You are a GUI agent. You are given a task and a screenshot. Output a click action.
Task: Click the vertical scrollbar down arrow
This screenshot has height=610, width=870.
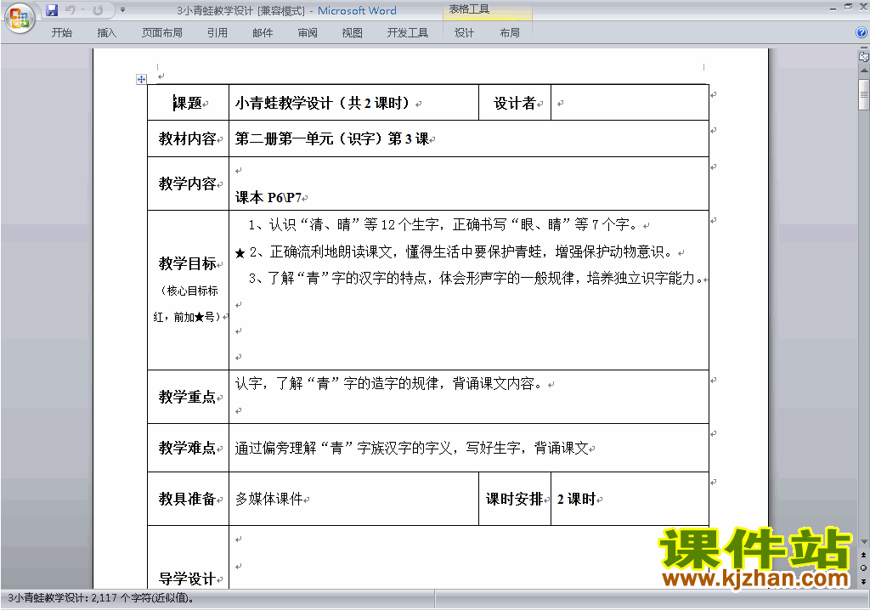coord(864,542)
